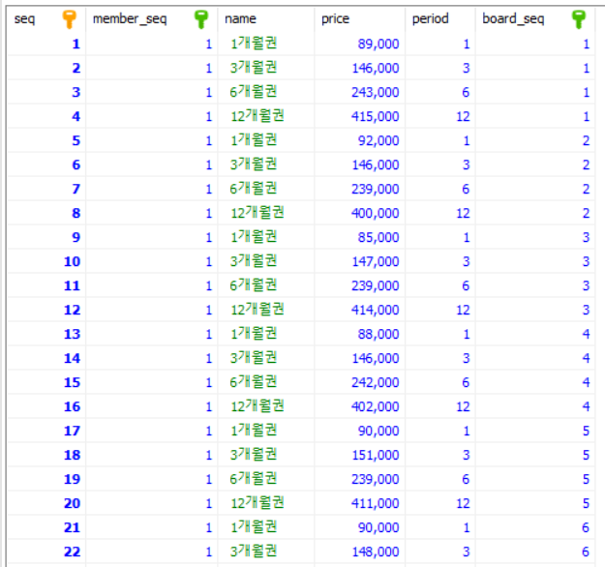Select price cell 414,000
This screenshot has height=567, width=605.
[x=359, y=310]
